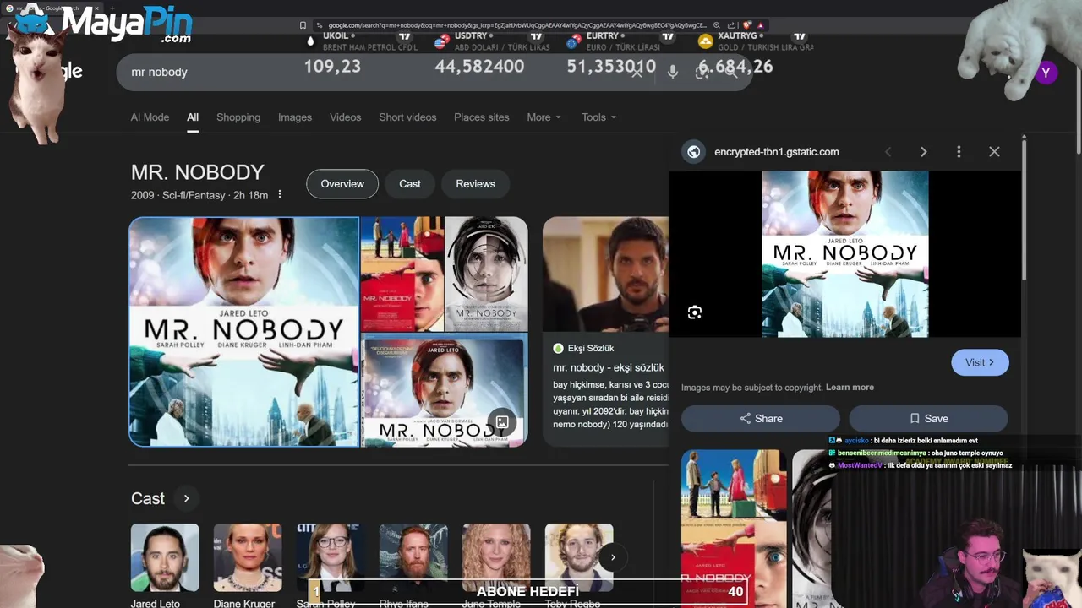Open the Jared Leto cast photo
The height and width of the screenshot is (608, 1082).
165,557
